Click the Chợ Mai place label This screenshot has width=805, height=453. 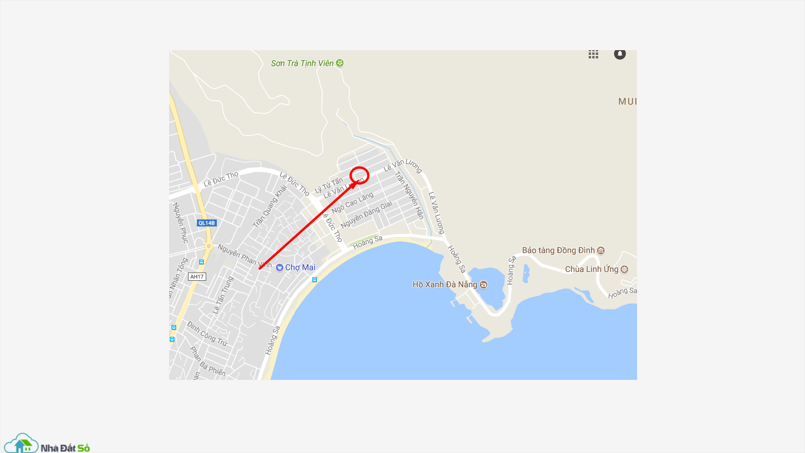[x=300, y=268]
